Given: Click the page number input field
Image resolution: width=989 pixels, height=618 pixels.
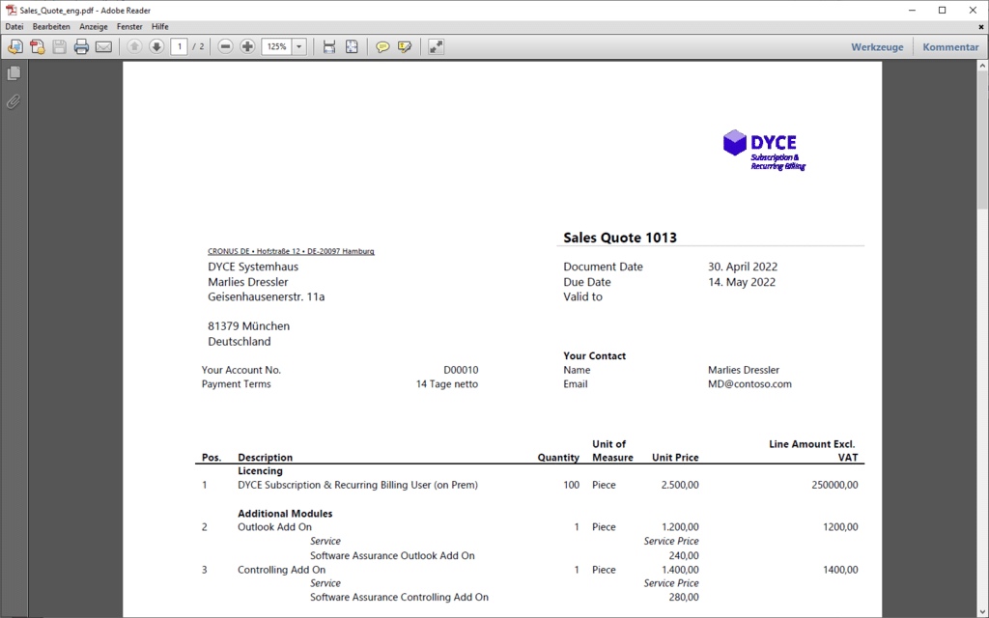Looking at the screenshot, I should click(x=179, y=46).
